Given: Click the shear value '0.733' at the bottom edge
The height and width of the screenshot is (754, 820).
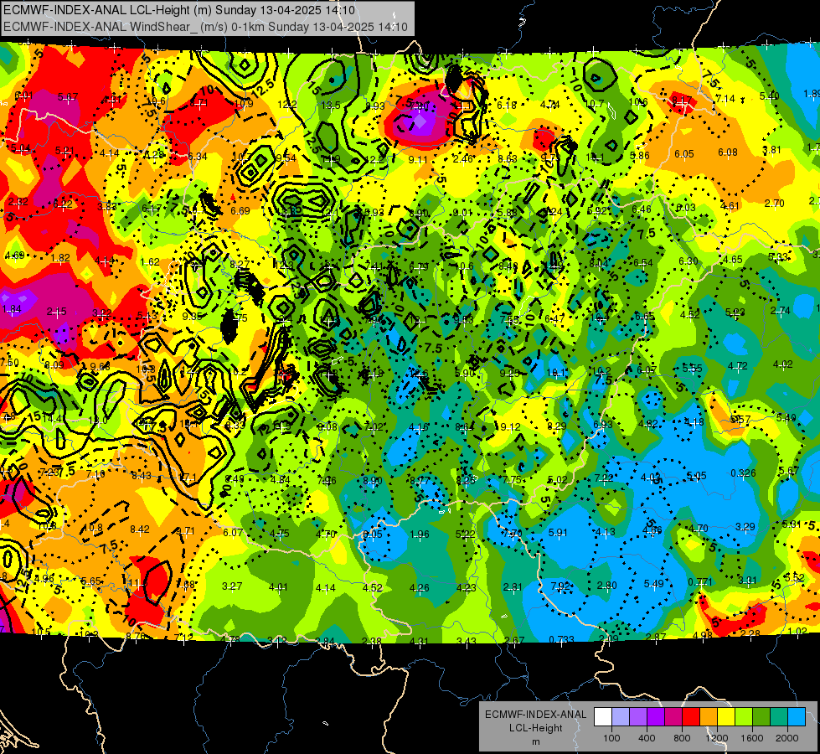Looking at the screenshot, I should (562, 639).
